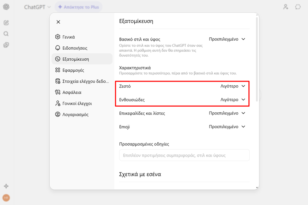Open Εφαρμογές apps section

[73, 70]
